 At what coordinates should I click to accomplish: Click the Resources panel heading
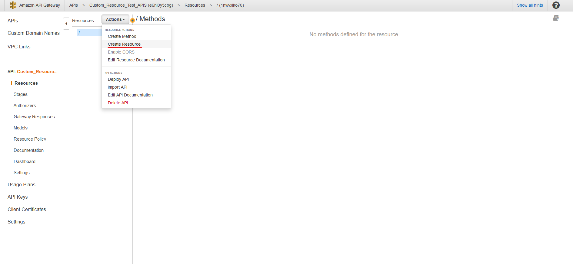coord(83,21)
